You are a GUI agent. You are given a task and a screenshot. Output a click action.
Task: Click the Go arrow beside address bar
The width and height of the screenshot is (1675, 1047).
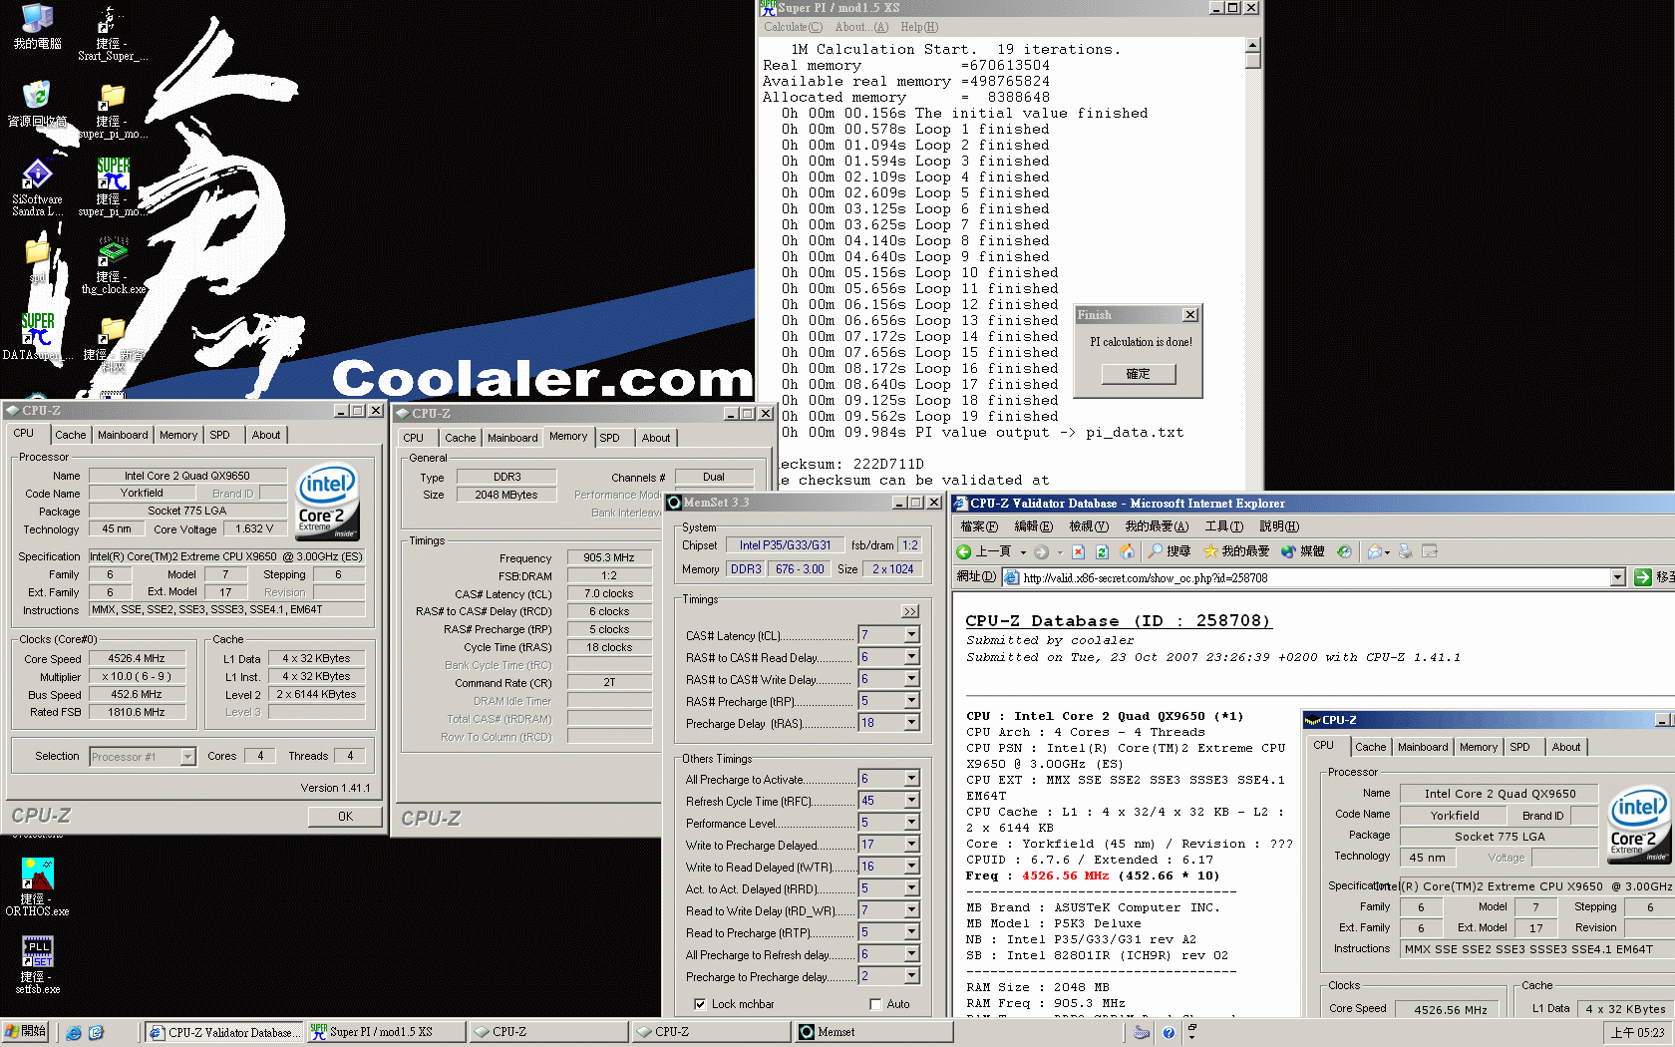coord(1643,577)
